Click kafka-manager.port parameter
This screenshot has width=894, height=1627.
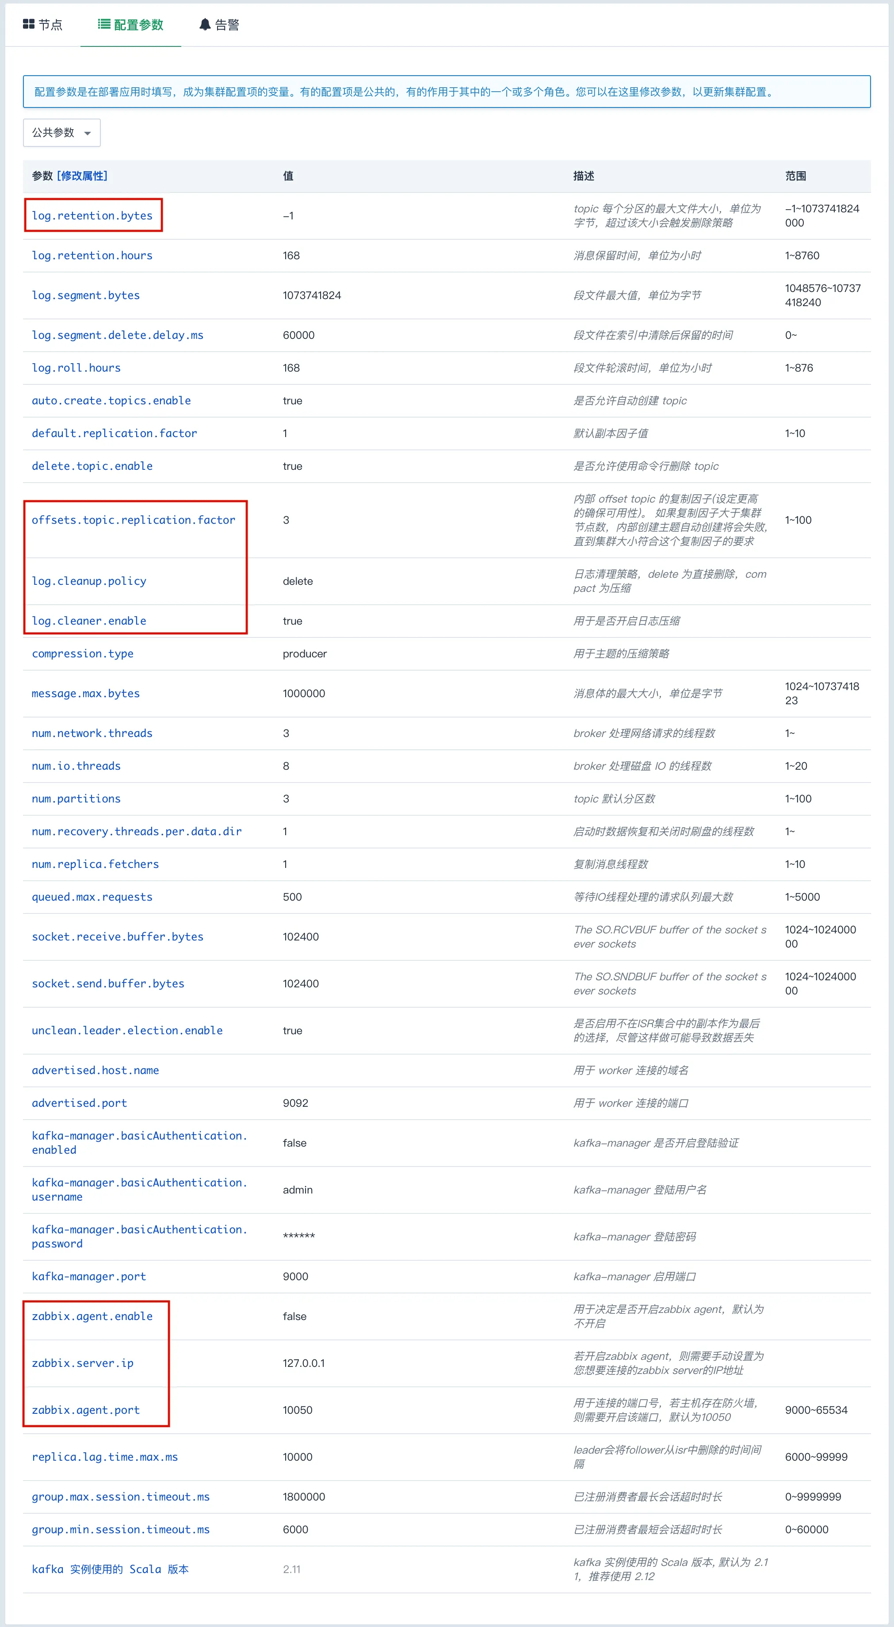coord(89,1277)
